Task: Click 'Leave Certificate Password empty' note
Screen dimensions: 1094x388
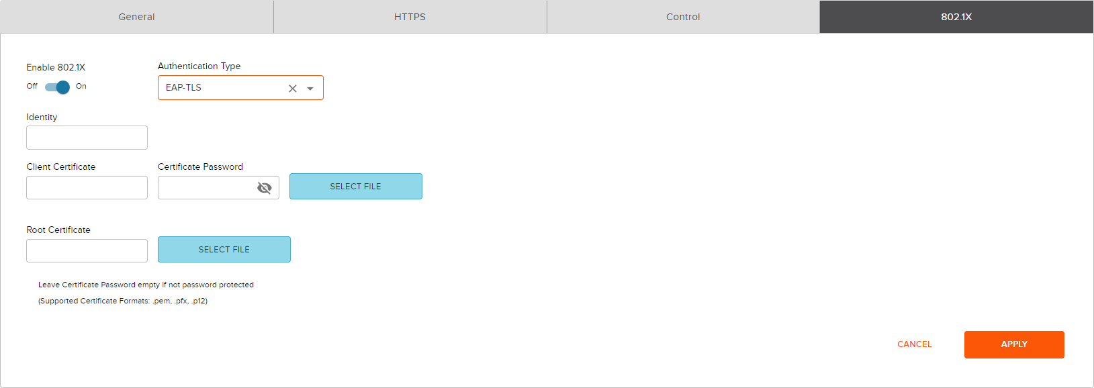Action: pos(146,285)
